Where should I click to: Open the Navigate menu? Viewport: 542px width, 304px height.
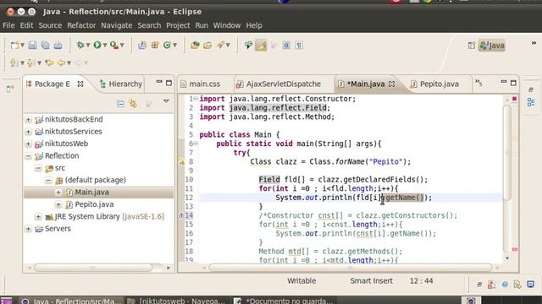pos(117,25)
